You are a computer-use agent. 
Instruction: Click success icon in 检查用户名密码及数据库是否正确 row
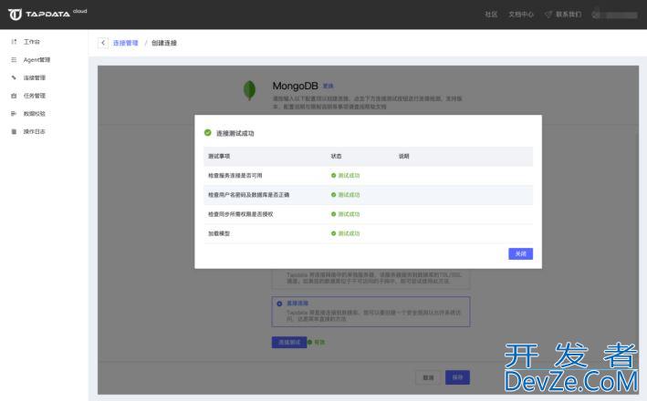[333, 195]
